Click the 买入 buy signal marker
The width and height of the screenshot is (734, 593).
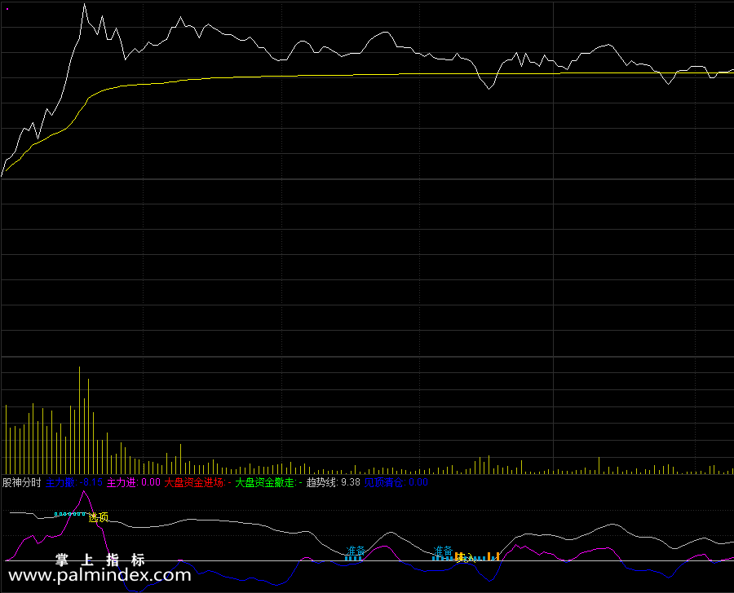[x=466, y=557]
